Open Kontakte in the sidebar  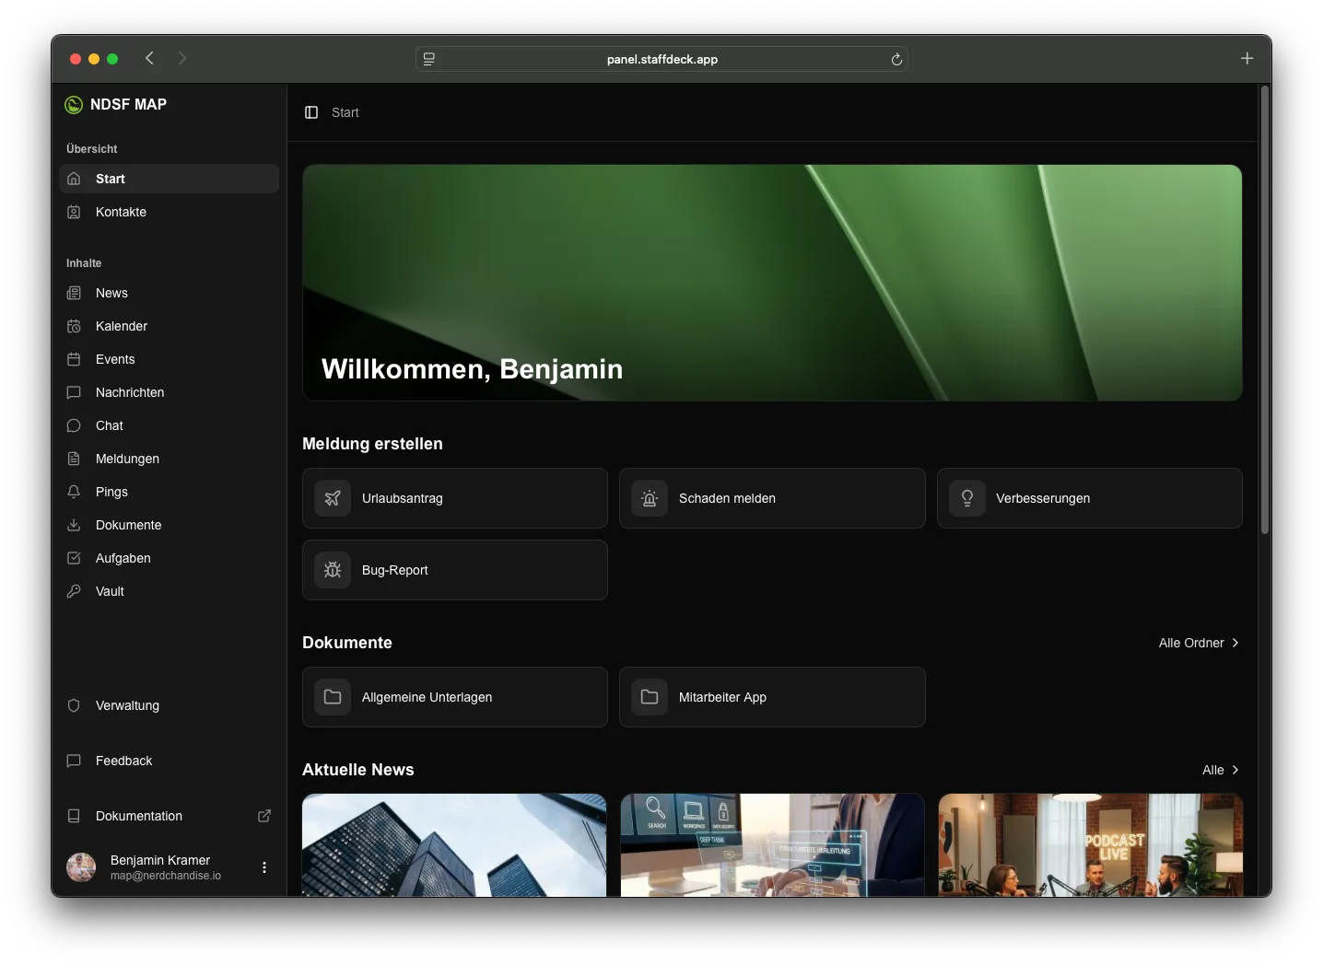point(169,212)
